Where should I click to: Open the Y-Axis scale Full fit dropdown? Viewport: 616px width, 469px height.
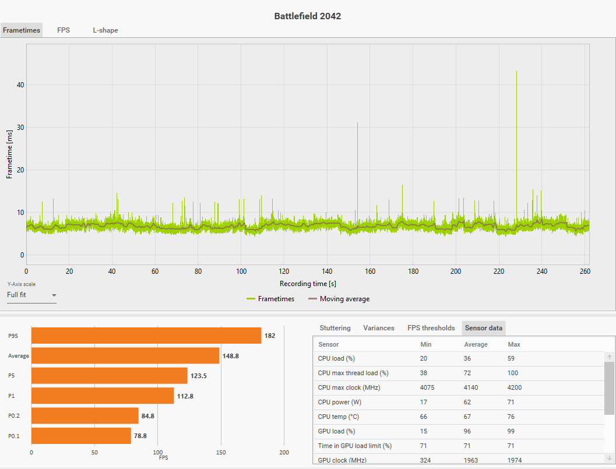[31, 295]
